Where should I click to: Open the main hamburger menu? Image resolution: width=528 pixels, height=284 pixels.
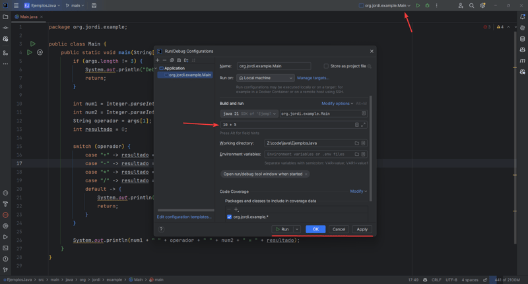[16, 5]
